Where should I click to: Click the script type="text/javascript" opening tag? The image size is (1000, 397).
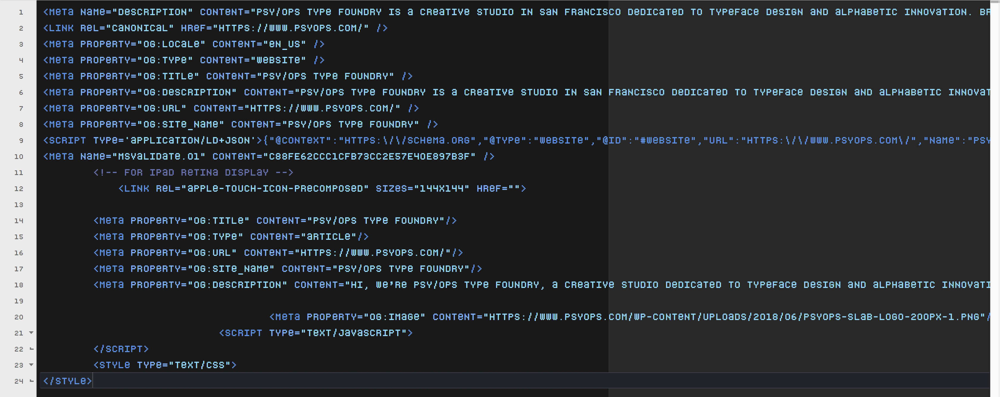[316, 333]
